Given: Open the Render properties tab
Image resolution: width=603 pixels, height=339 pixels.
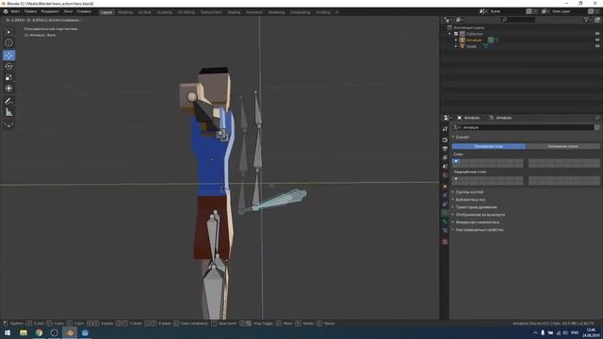Looking at the screenshot, I should coord(445,140).
